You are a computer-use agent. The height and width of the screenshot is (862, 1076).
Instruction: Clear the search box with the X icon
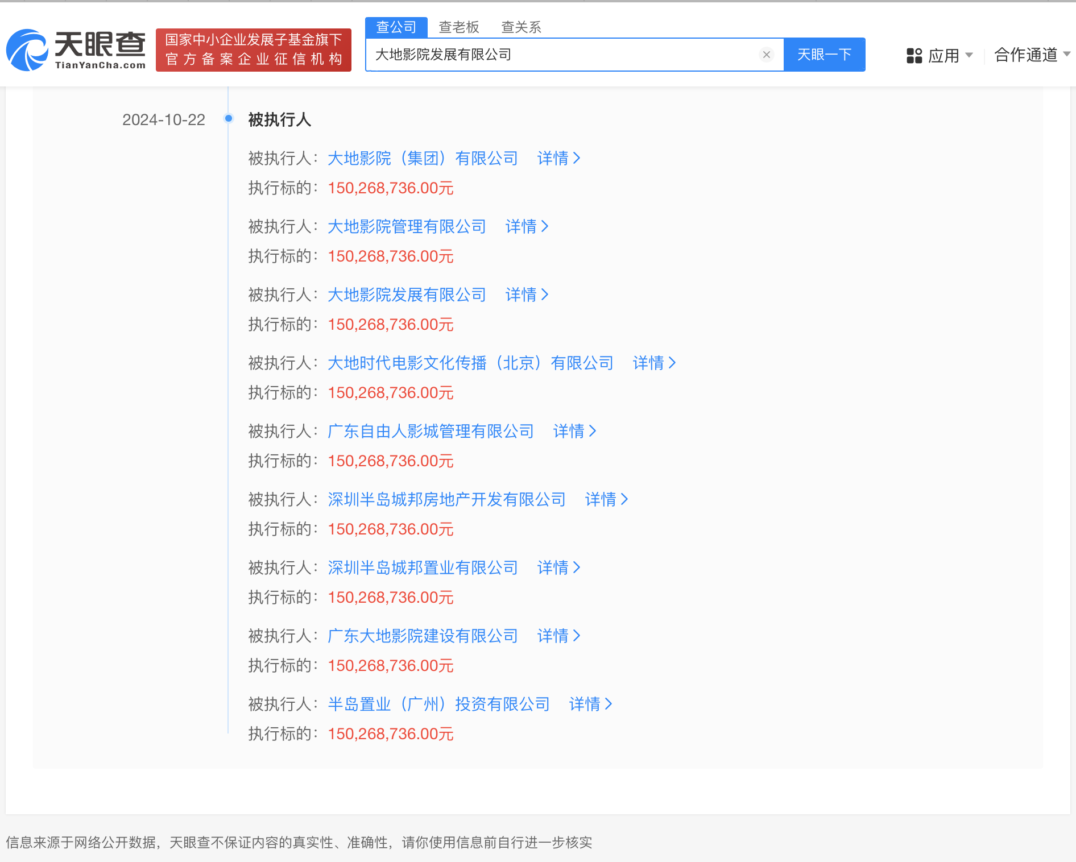pos(767,55)
